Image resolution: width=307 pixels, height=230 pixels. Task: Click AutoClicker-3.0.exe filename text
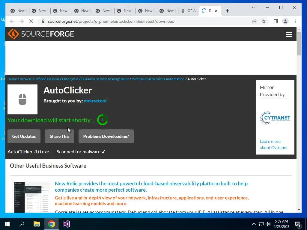click(x=28, y=152)
